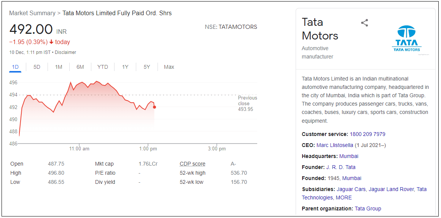Open the Tata Group parent organization link
This screenshot has width=441, height=218.
coord(368,209)
